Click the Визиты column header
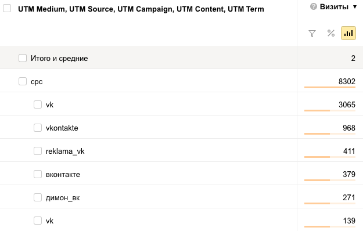 [334, 7]
